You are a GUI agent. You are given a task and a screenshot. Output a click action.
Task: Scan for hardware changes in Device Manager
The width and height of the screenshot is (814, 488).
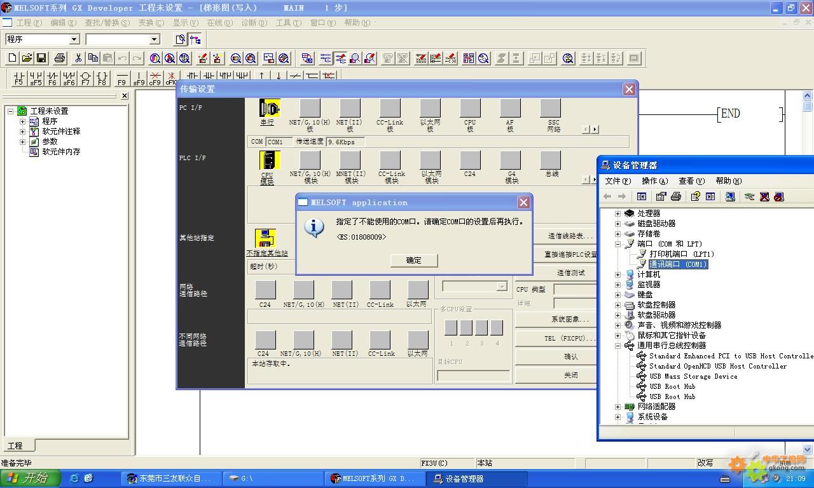click(x=730, y=196)
